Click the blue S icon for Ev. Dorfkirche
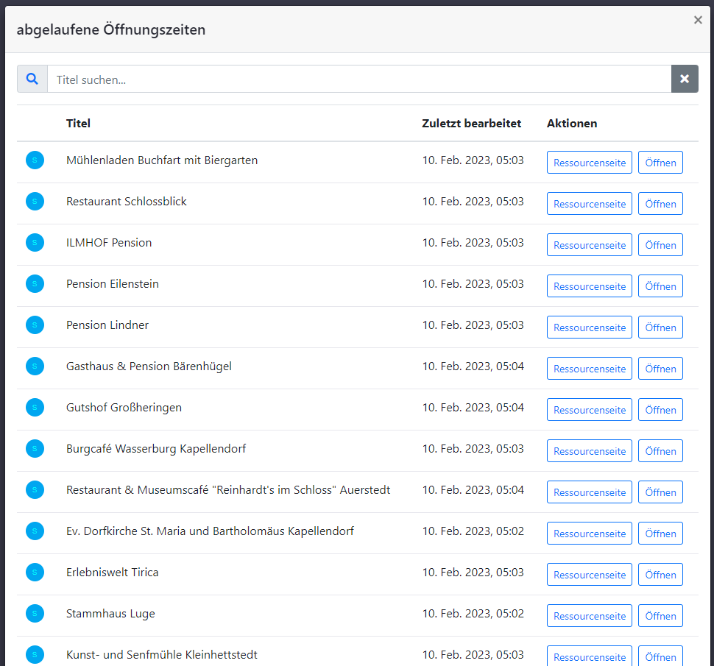Viewport: 714px width, 666px height. [x=35, y=531]
